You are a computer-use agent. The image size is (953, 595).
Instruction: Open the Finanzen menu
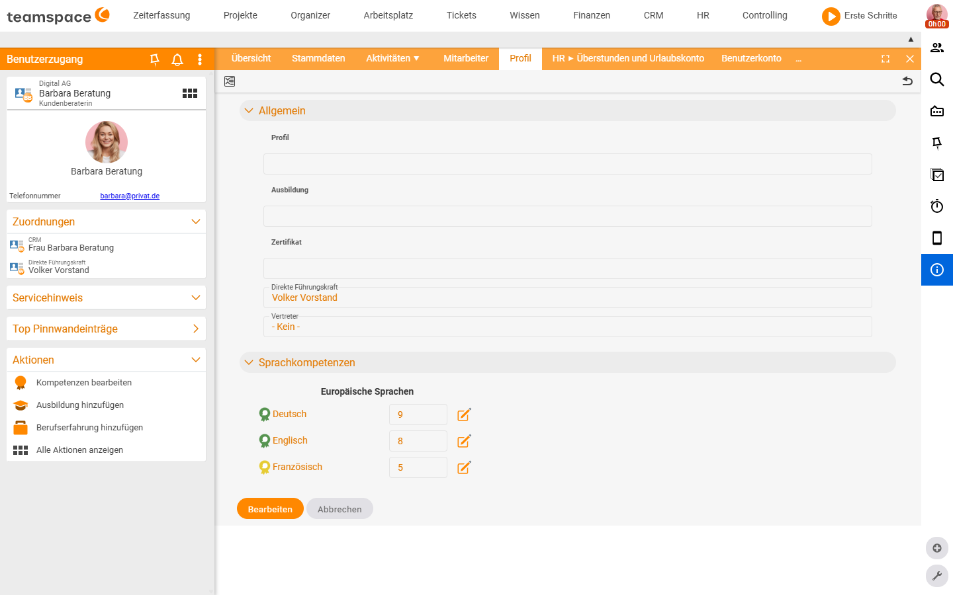pyautogui.click(x=592, y=15)
